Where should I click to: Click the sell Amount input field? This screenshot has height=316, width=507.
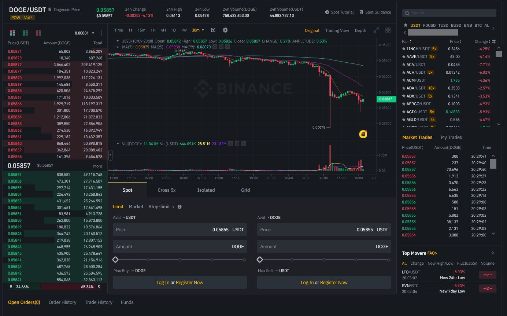[324, 246]
